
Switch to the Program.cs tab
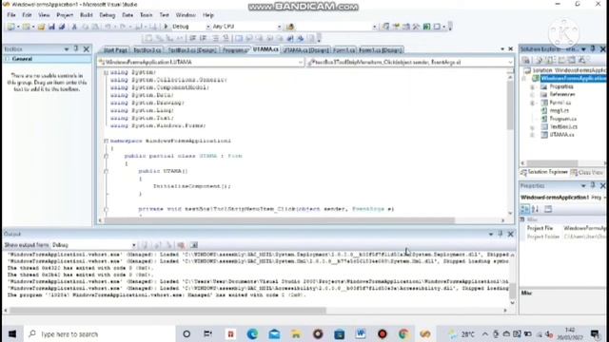click(235, 50)
